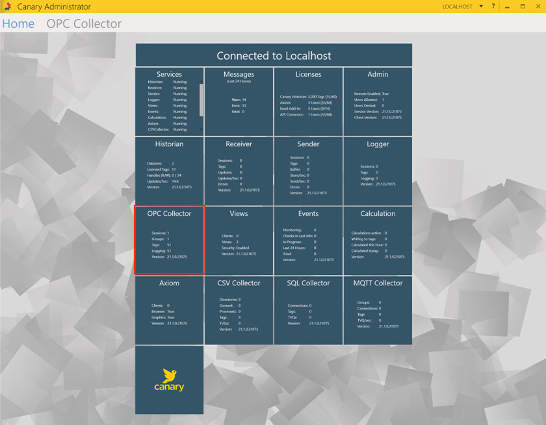Click the 'Security: Enabled' line in Views

tap(235, 248)
